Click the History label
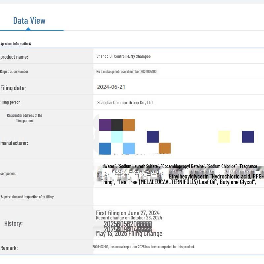Viewport: 264px width, 264px height. [x=14, y=223]
